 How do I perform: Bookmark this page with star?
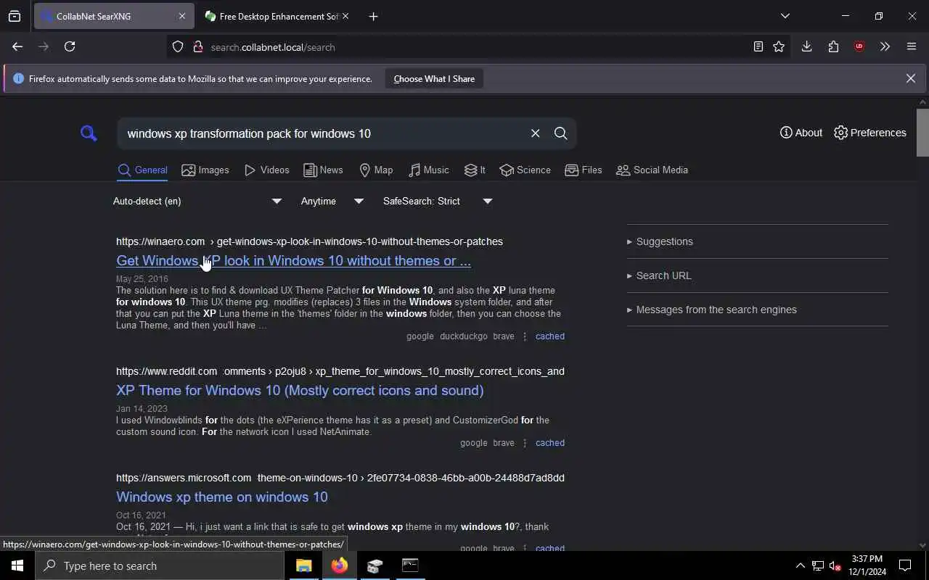(779, 46)
